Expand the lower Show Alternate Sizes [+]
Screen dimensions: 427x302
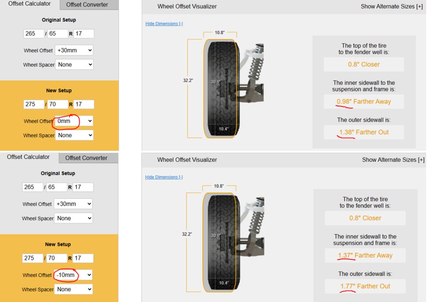[x=393, y=160]
